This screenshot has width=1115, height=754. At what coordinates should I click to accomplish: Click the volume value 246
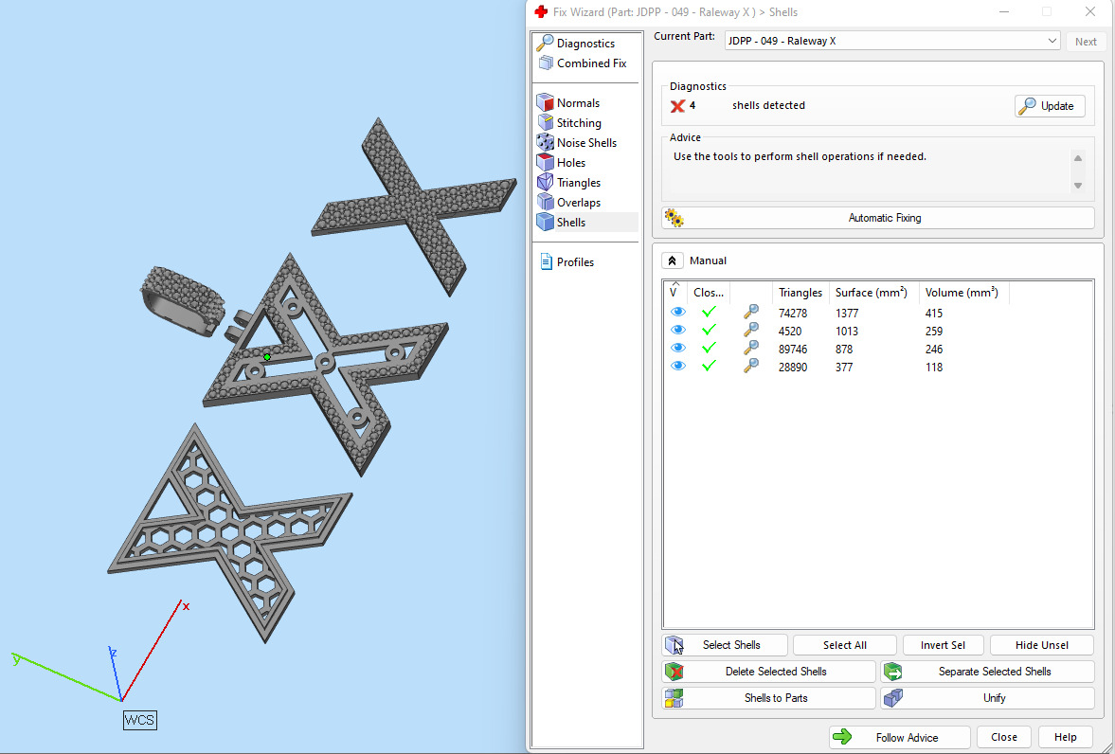click(x=934, y=350)
